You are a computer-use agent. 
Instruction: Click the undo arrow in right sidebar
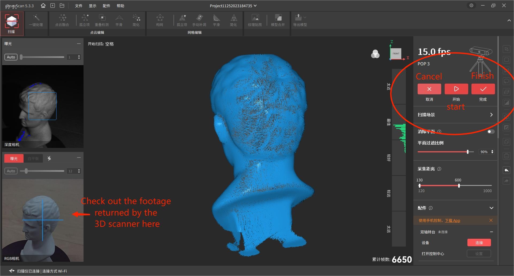coord(506,170)
